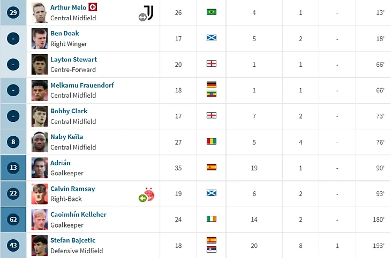Open Arthur Melo's player profile
The image size is (391, 258).
[68, 7]
